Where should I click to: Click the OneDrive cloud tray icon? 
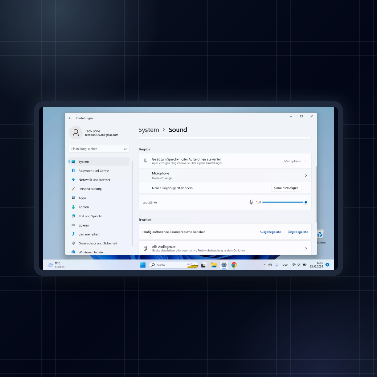click(270, 265)
